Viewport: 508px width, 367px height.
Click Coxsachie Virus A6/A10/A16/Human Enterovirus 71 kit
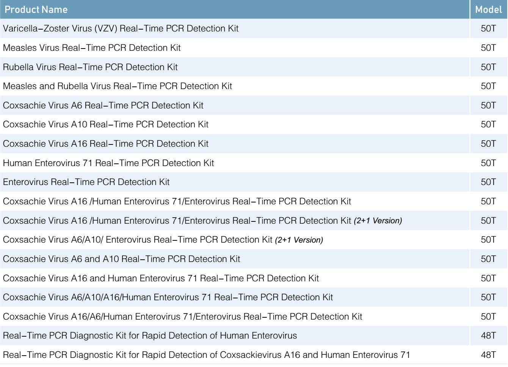coord(168,297)
